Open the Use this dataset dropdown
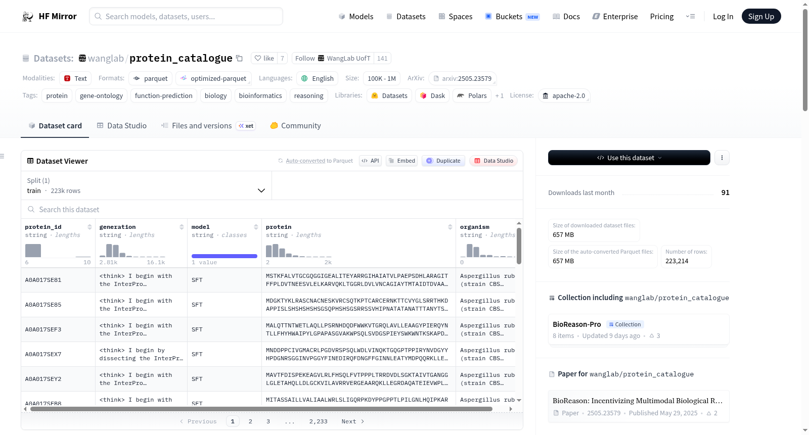The image size is (809, 435). [629, 158]
